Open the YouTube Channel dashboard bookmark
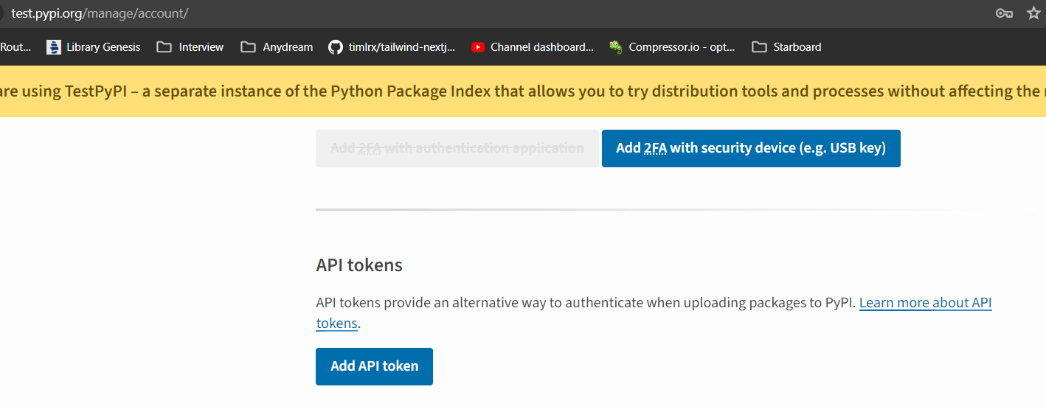Screen dimensions: 1046x409 pyautogui.click(x=532, y=47)
